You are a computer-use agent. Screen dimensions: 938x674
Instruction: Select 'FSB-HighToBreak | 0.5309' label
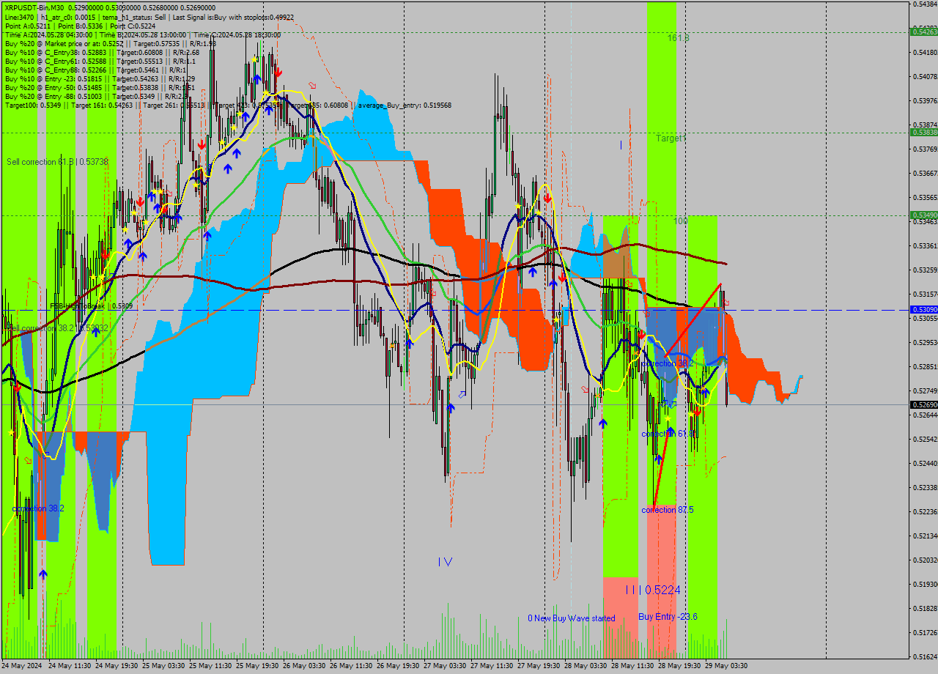(91, 306)
